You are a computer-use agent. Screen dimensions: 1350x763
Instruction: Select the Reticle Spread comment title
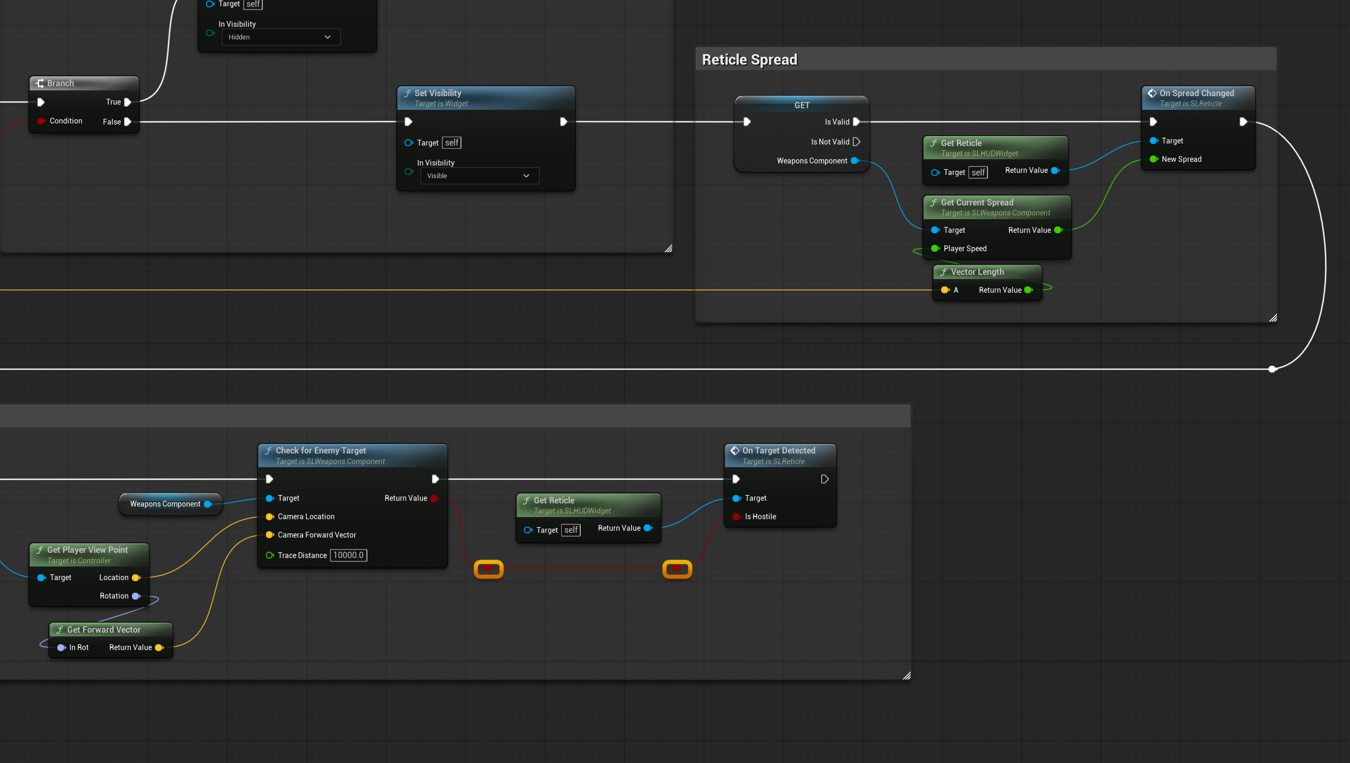[749, 59]
